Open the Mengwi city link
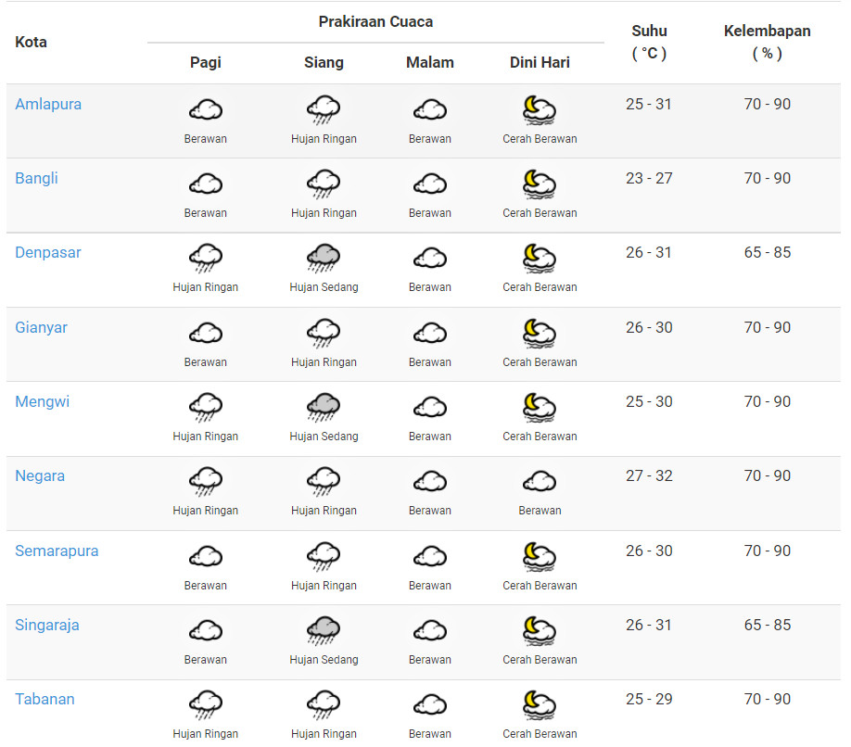The image size is (851, 747). (42, 401)
